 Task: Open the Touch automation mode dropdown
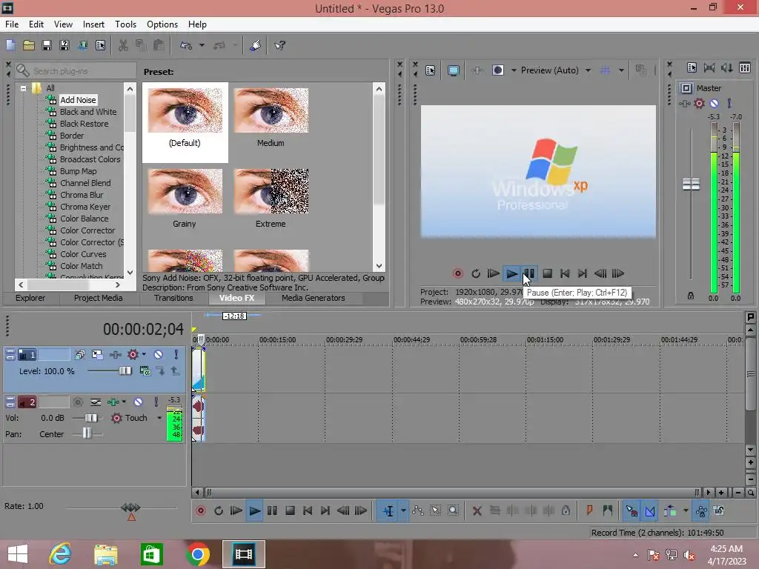[159, 418]
